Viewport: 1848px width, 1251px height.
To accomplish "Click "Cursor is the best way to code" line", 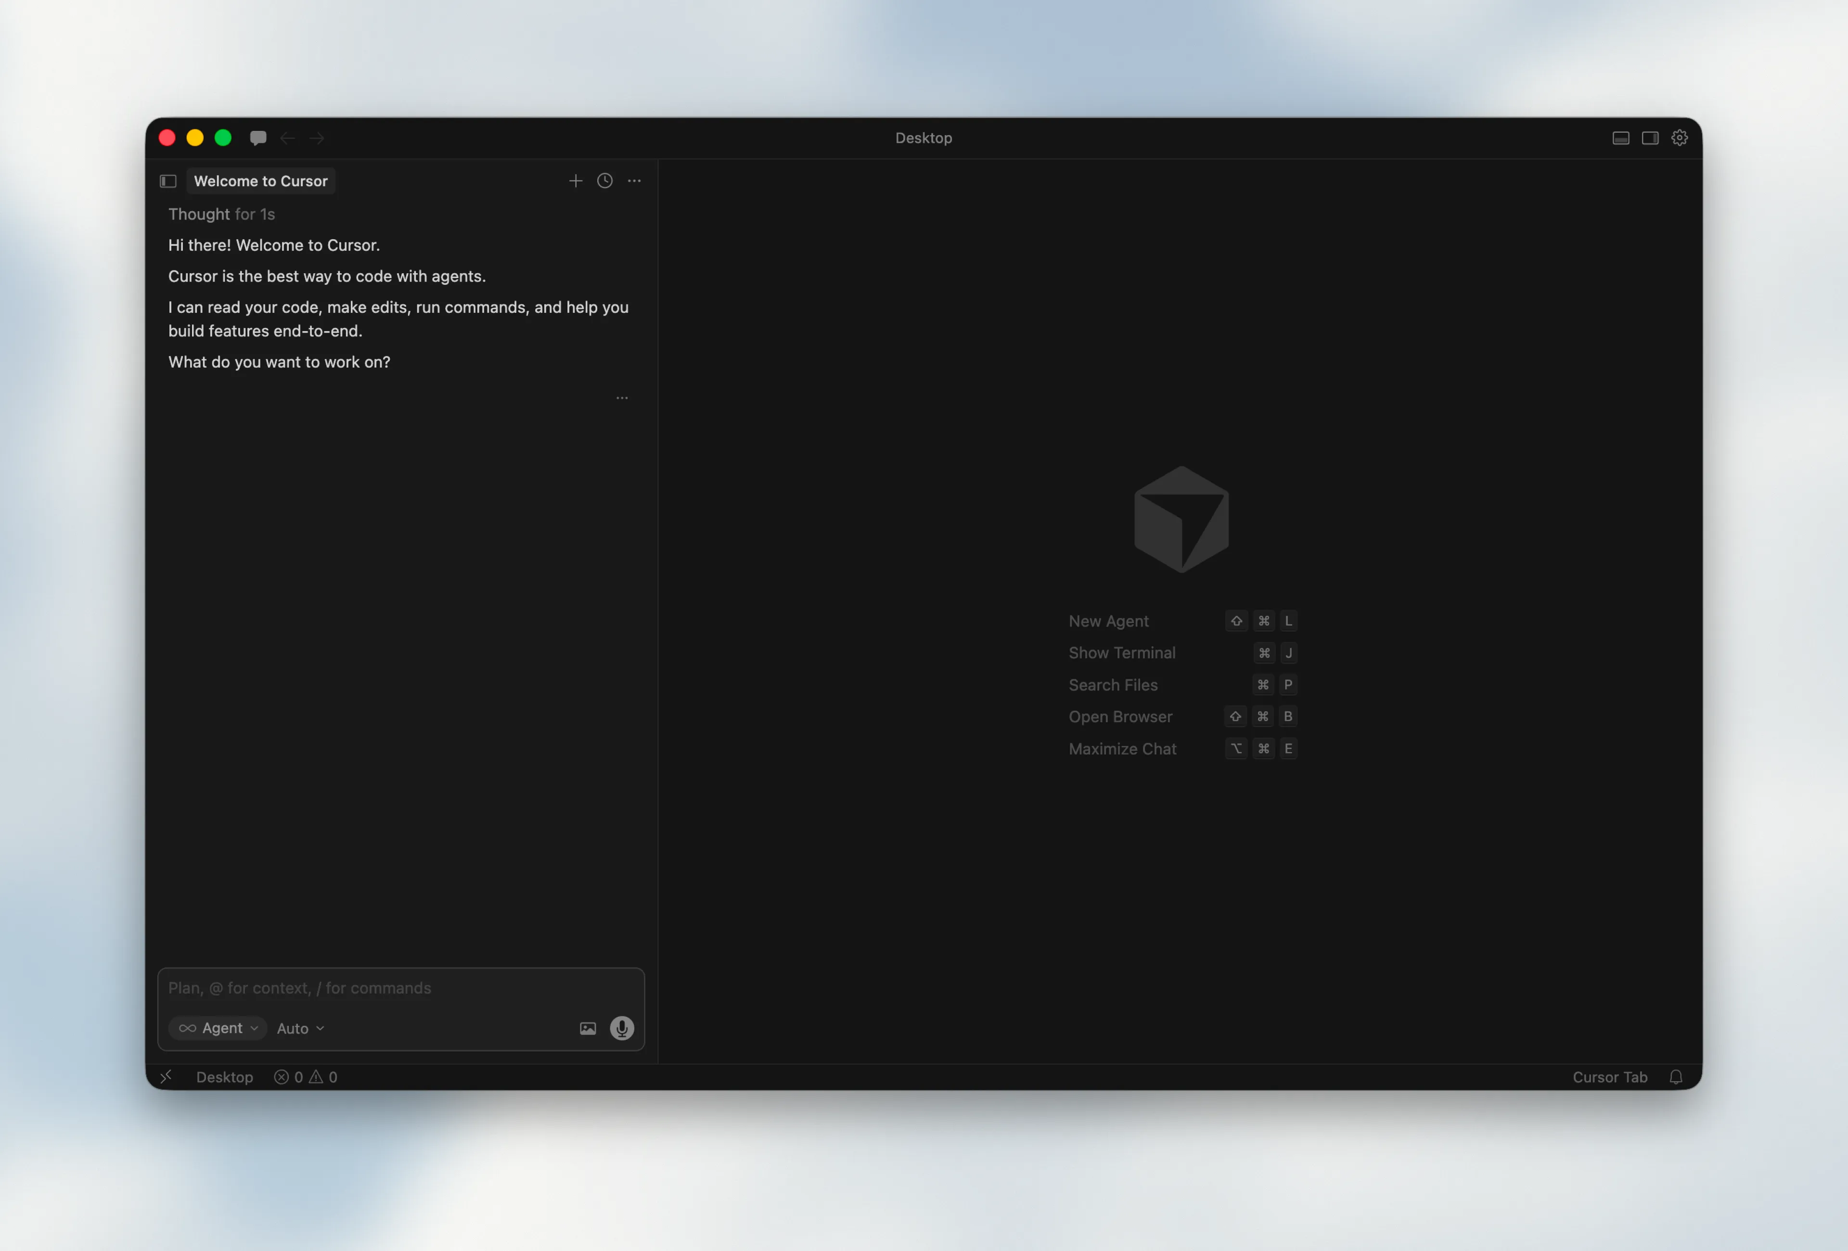I will click(x=327, y=277).
